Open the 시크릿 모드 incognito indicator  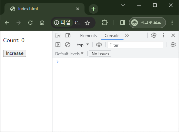(x=147, y=23)
